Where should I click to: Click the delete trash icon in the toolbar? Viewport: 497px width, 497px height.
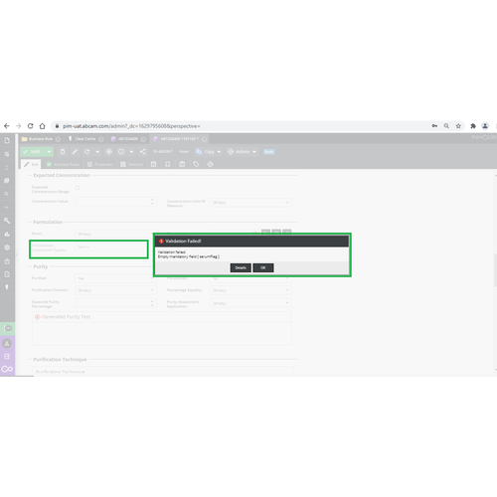[63, 152]
